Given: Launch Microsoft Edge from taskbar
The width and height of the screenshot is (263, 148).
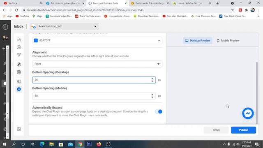Looking at the screenshot, I should (42, 144).
